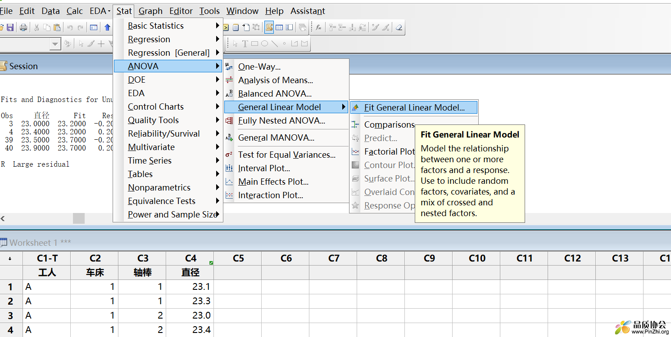Open the Graph menu
Viewport: 671px width, 337px height.
click(150, 11)
